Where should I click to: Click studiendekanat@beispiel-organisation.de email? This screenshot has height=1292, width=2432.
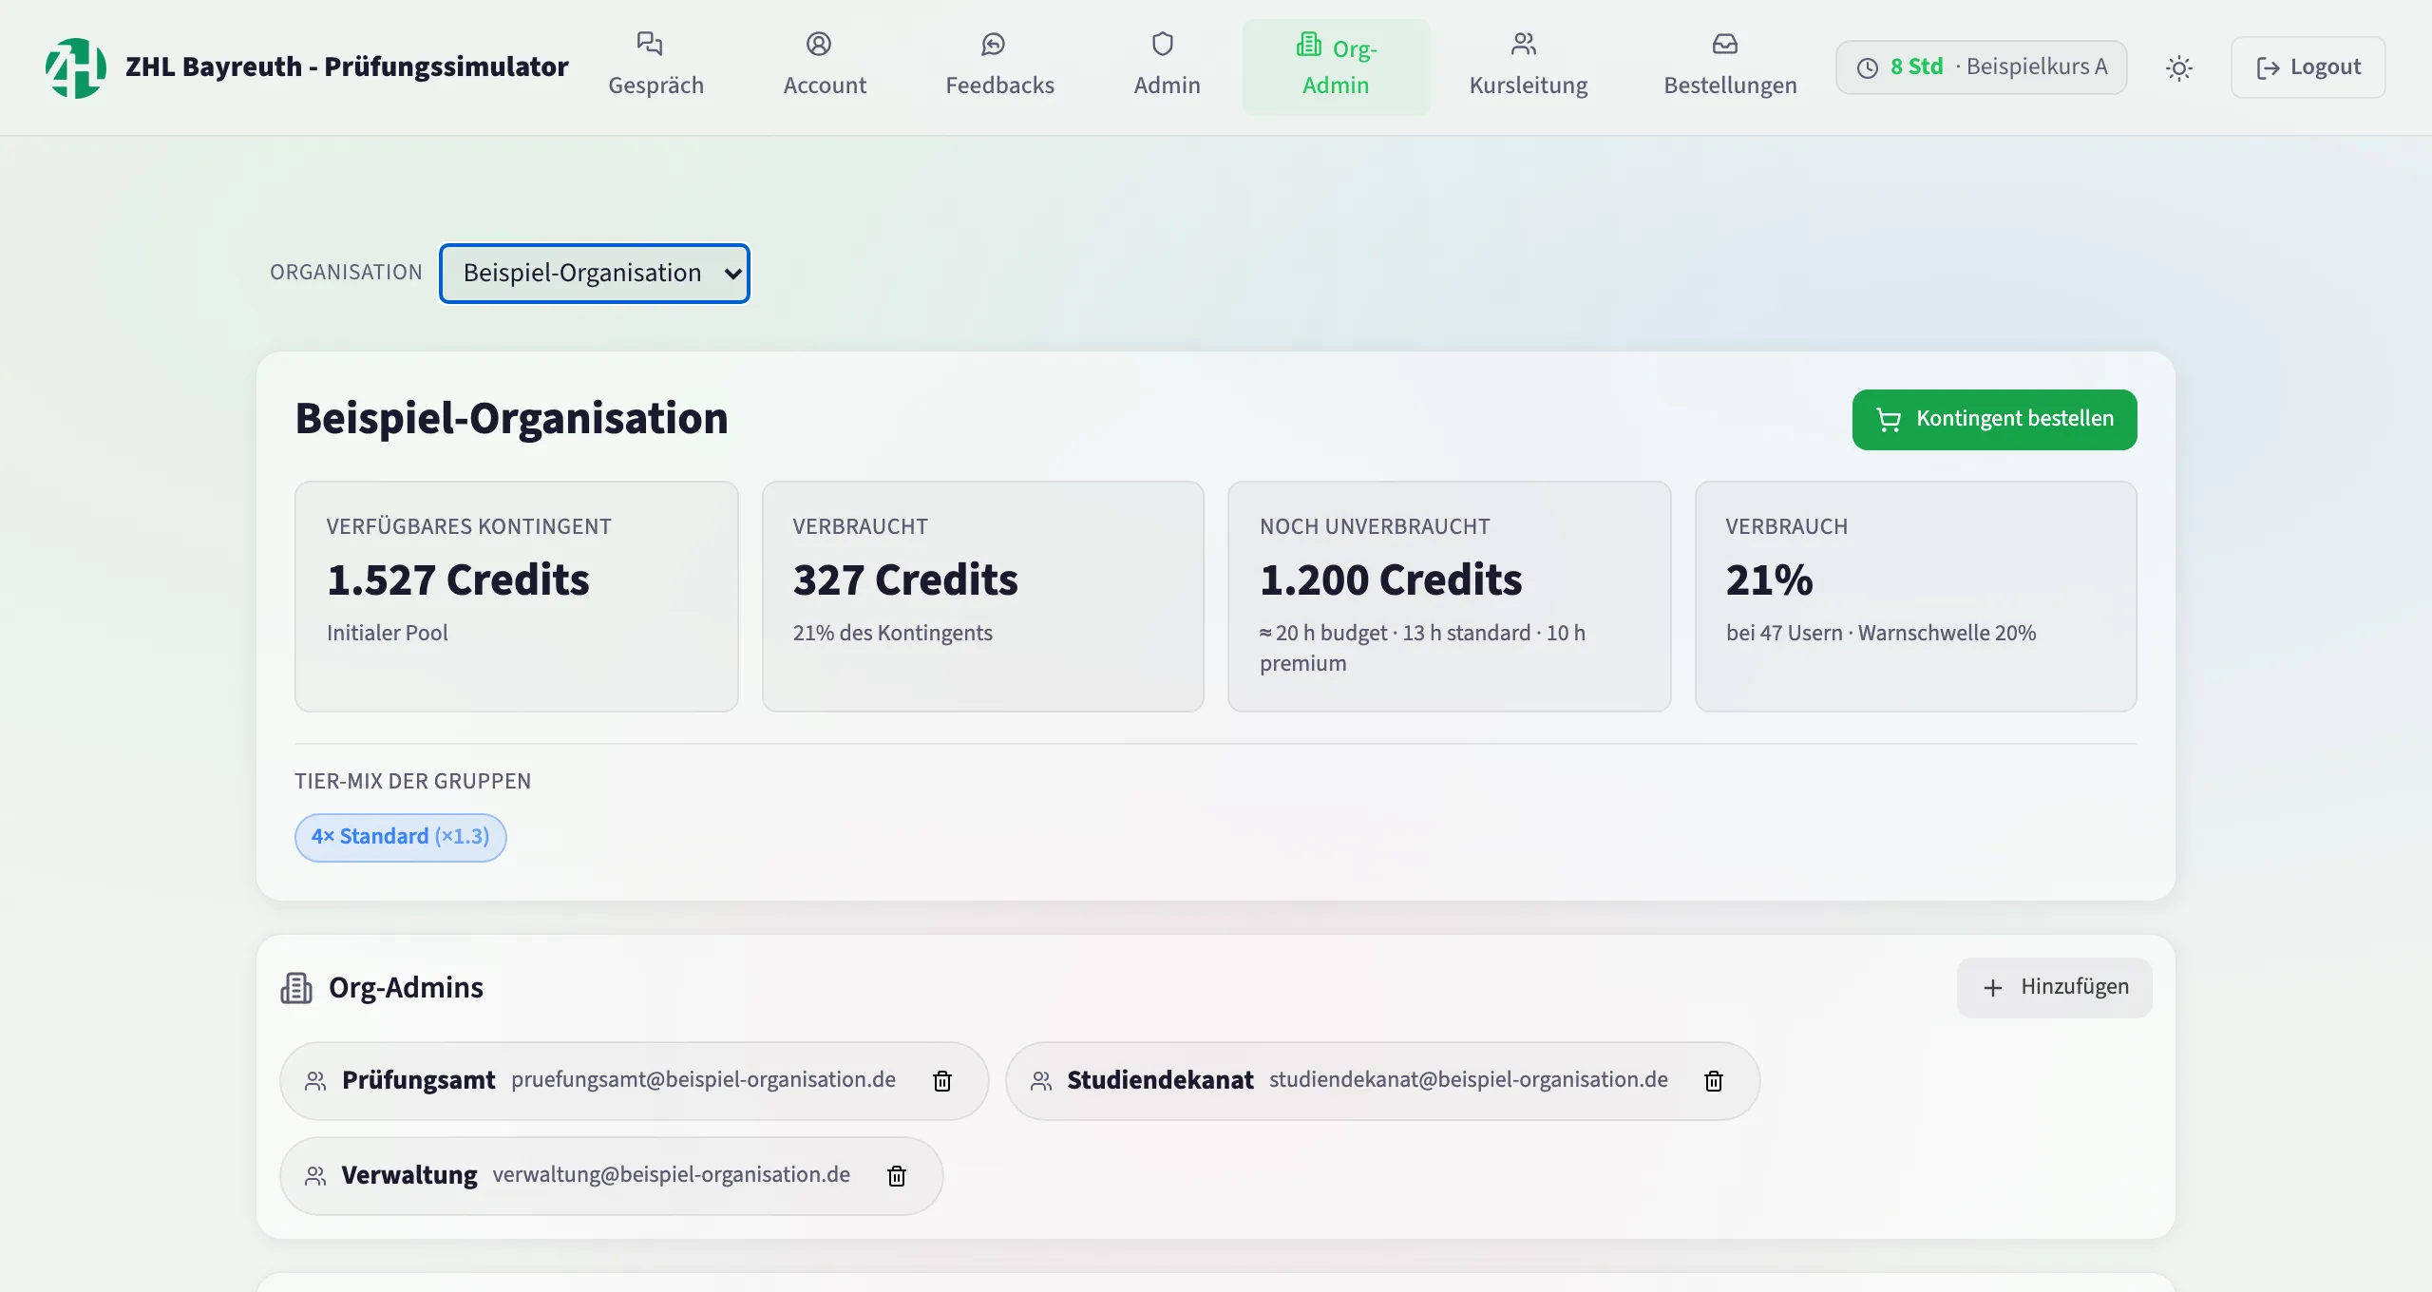tap(1469, 1080)
